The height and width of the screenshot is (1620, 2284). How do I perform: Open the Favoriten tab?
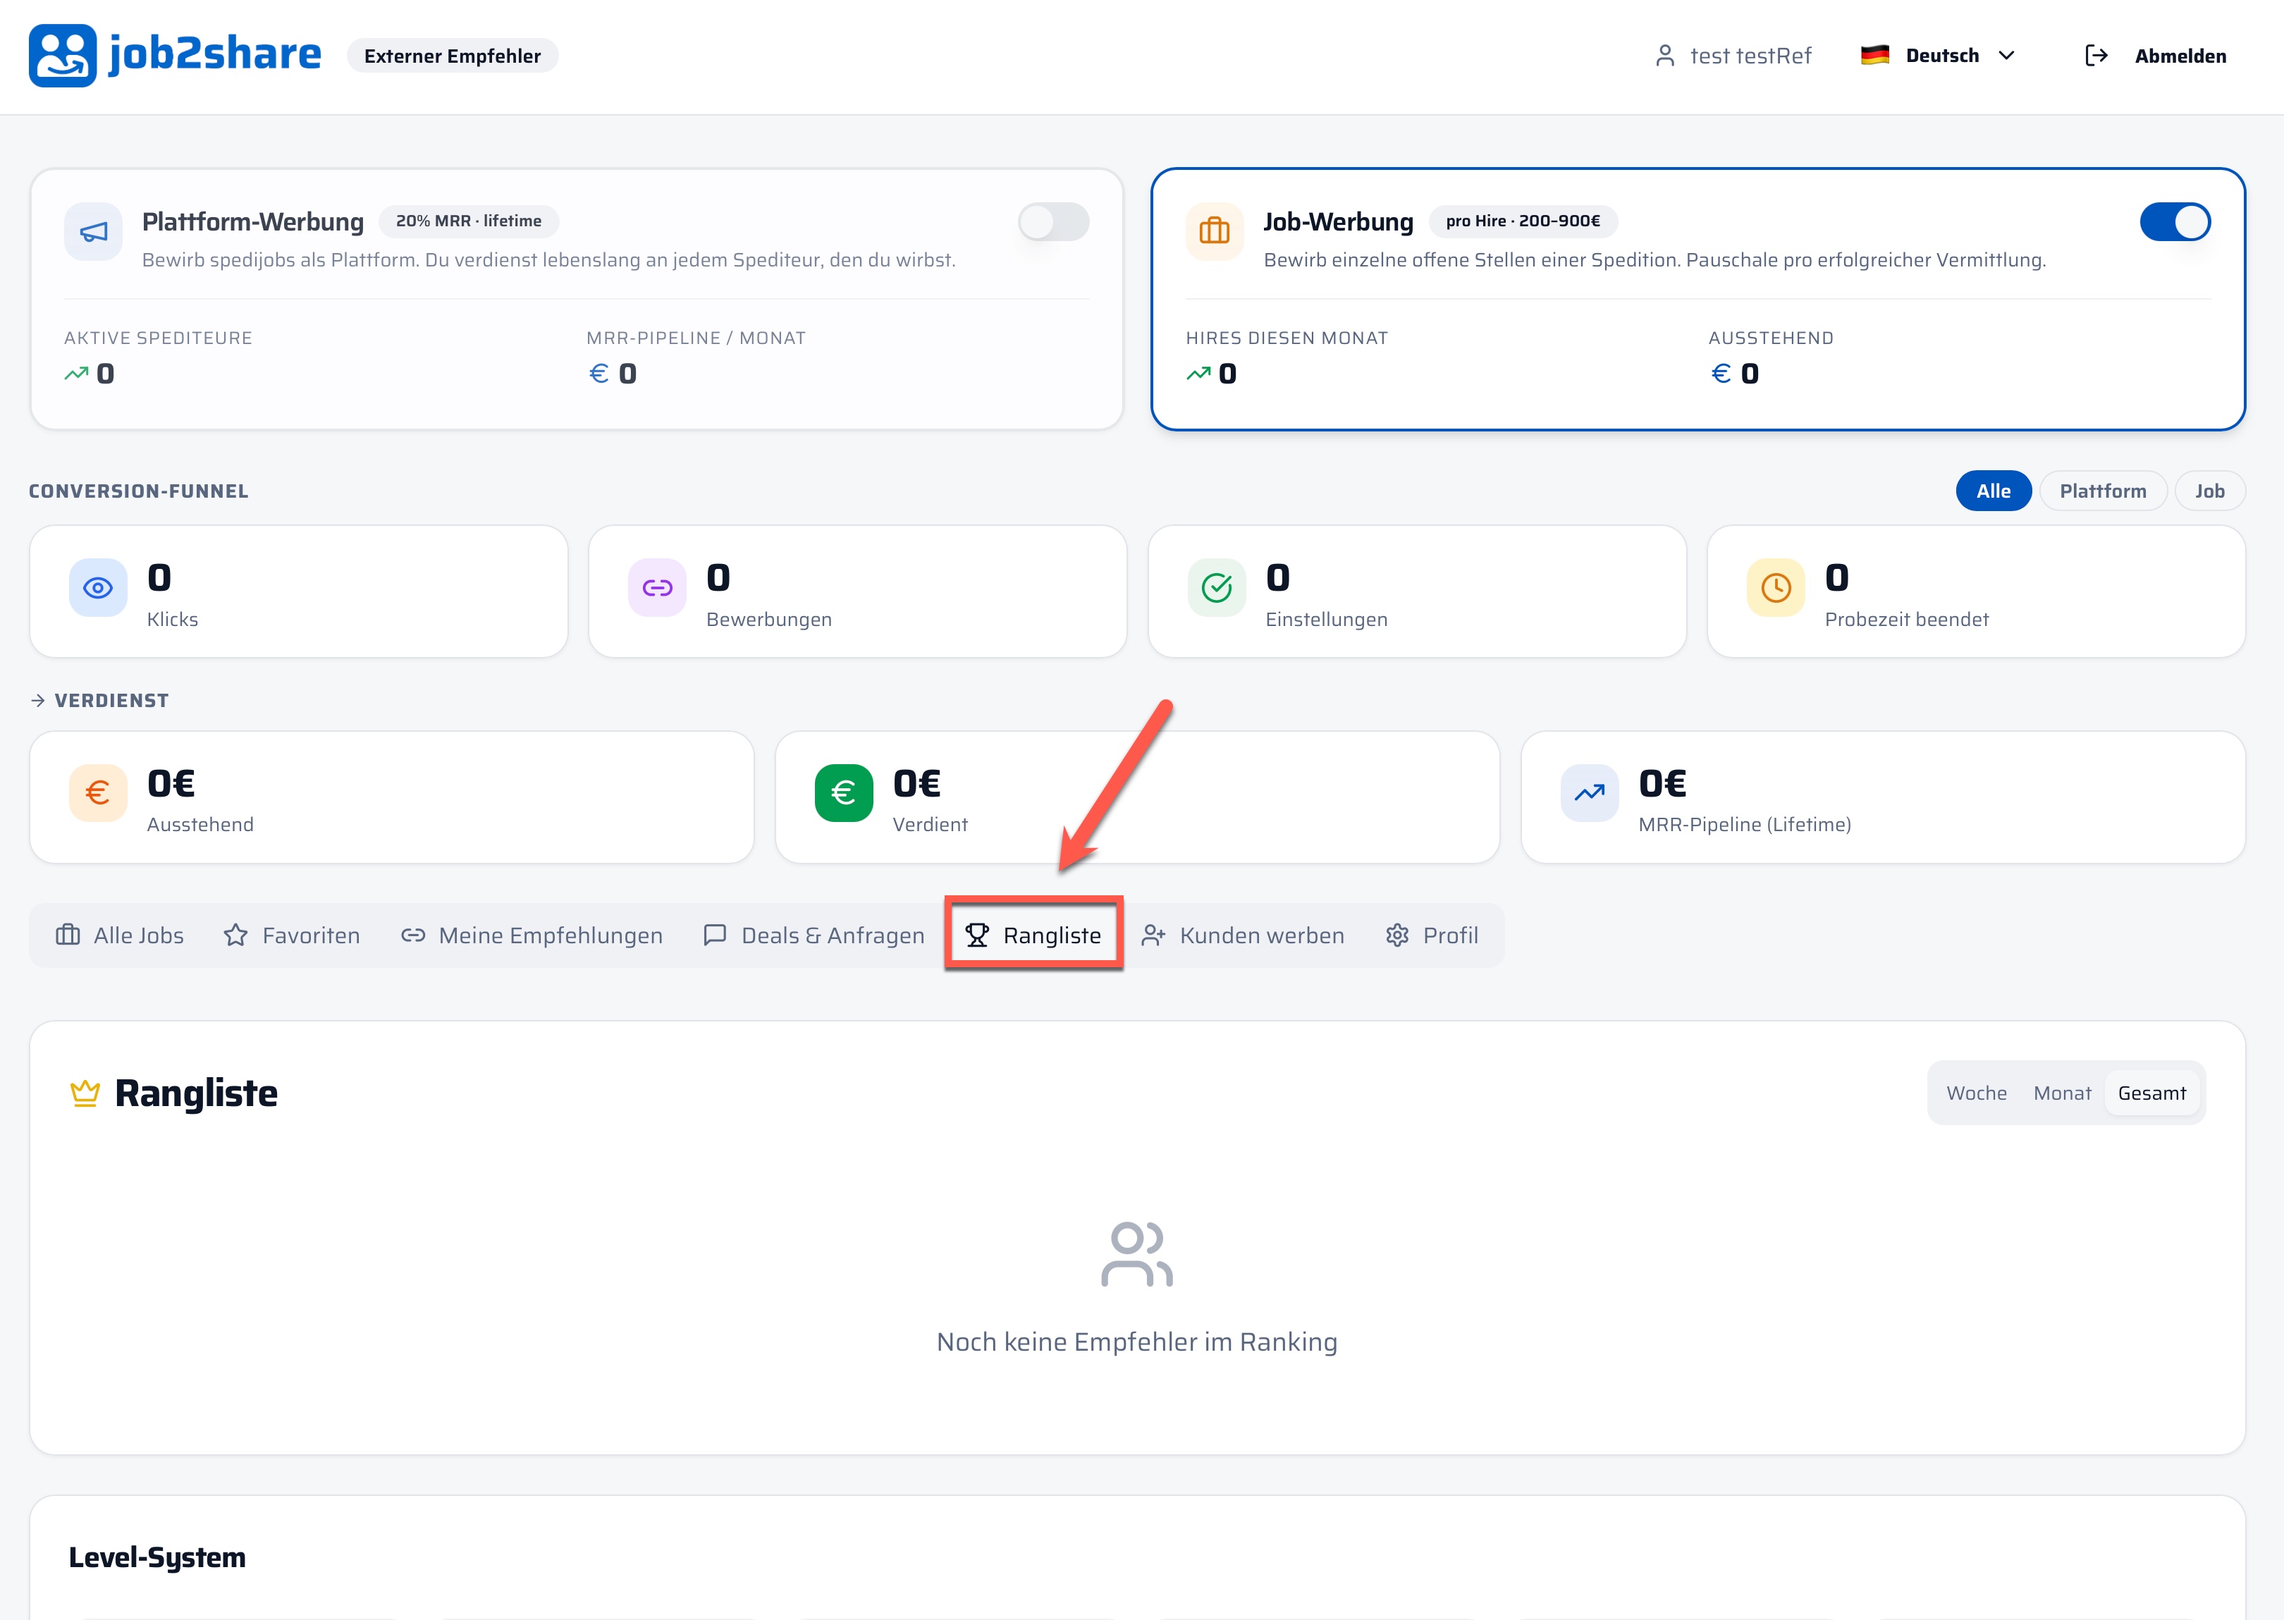coord(293,935)
